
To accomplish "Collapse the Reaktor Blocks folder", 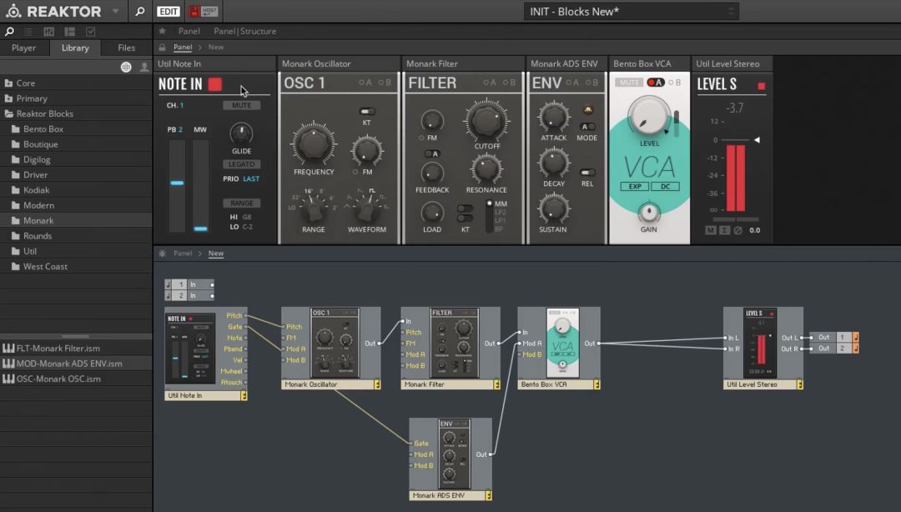I will [76, 113].
